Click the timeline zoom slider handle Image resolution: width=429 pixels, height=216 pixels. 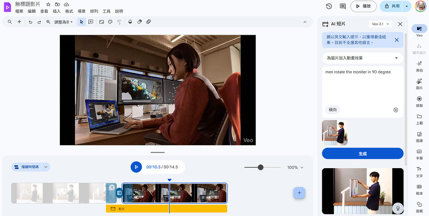click(x=261, y=167)
